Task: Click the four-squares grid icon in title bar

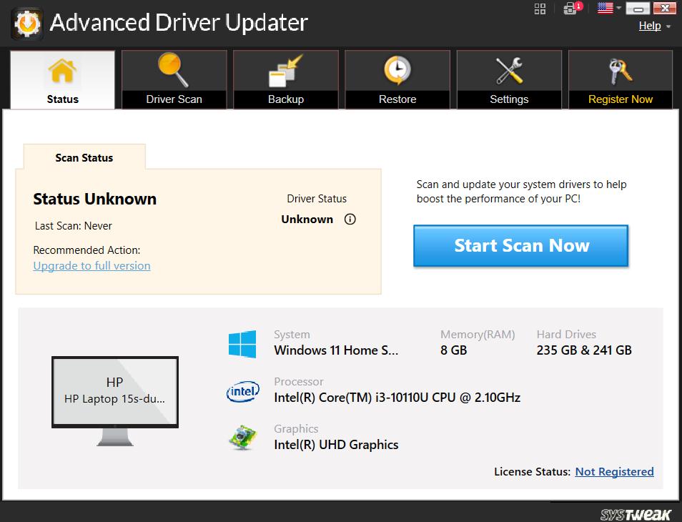Action: tap(540, 9)
